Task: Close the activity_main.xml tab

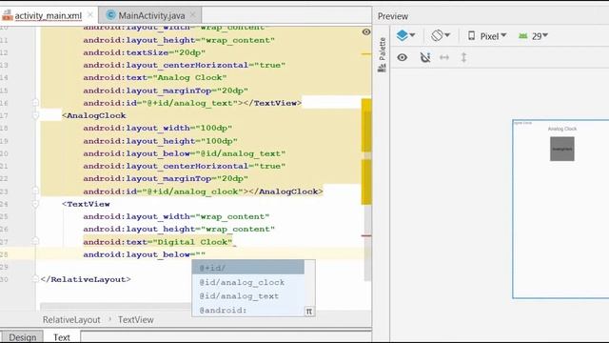Action: pyautogui.click(x=90, y=15)
